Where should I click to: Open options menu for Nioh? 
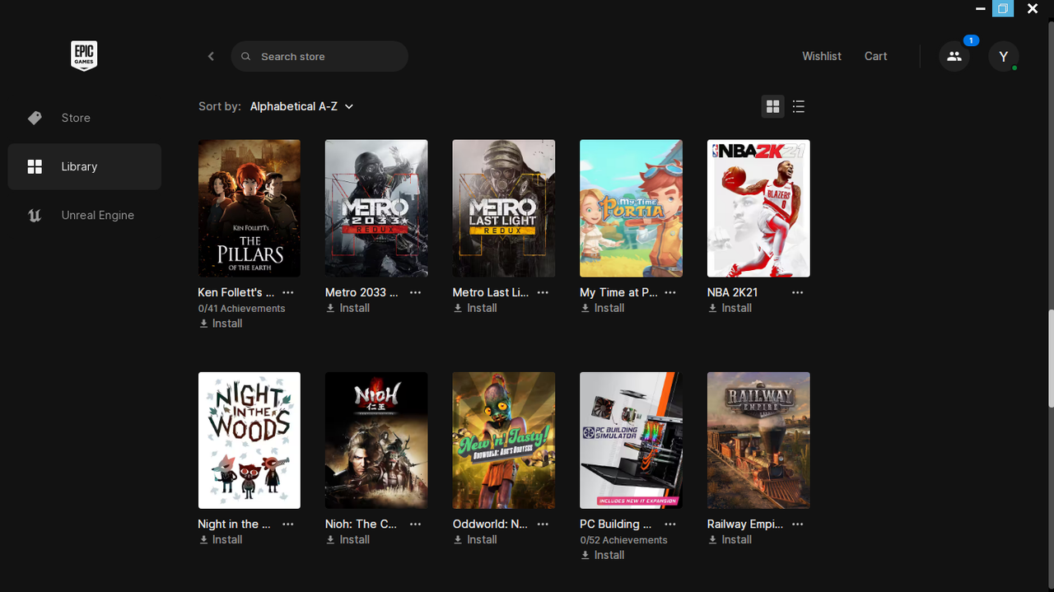coord(416,524)
